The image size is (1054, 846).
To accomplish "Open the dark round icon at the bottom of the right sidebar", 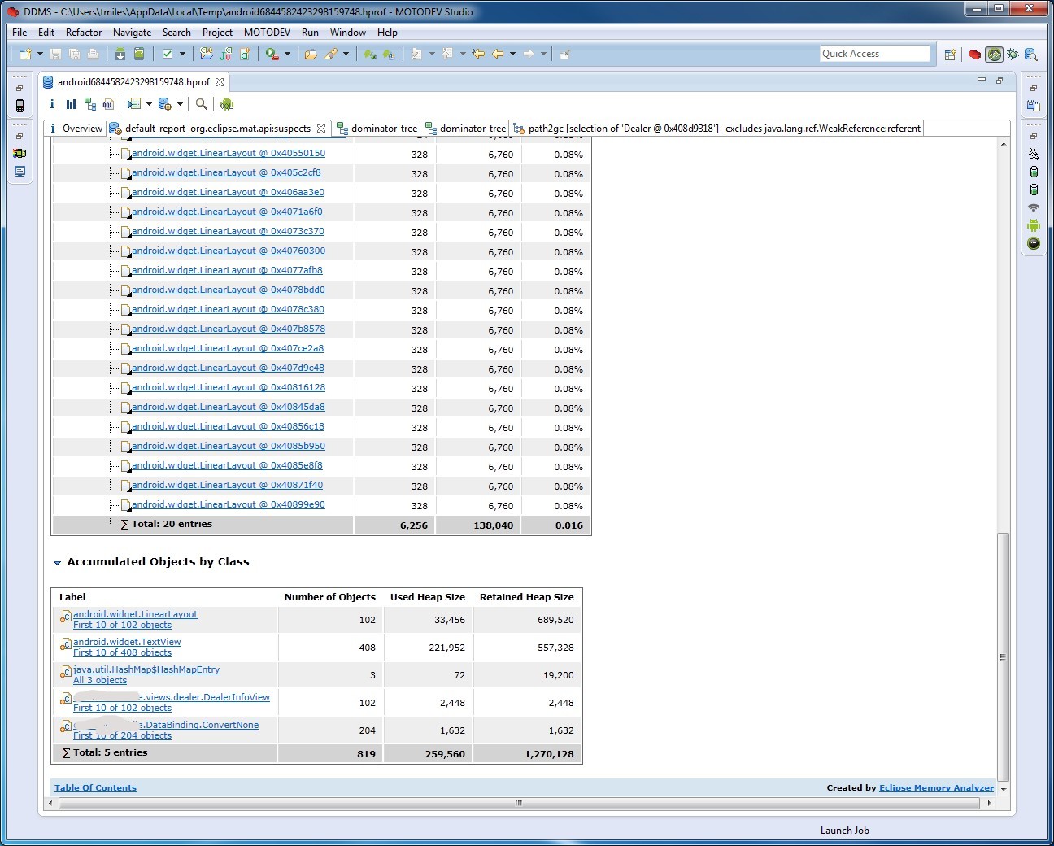I will 1034,243.
